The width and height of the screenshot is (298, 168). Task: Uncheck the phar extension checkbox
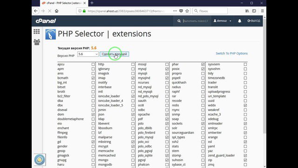[203, 64]
